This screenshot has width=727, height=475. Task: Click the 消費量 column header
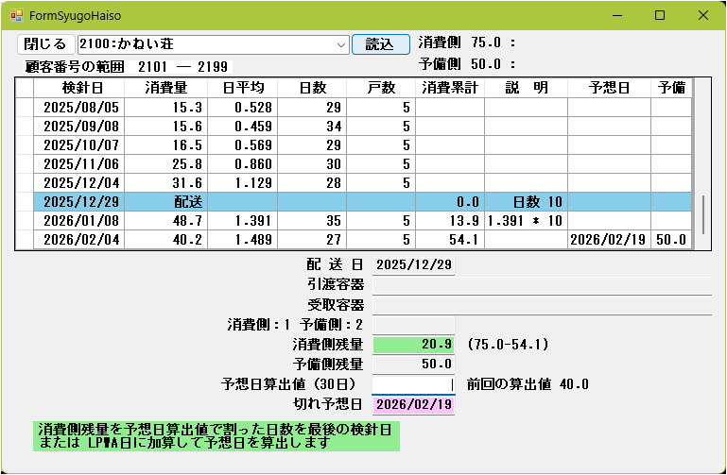point(165,88)
